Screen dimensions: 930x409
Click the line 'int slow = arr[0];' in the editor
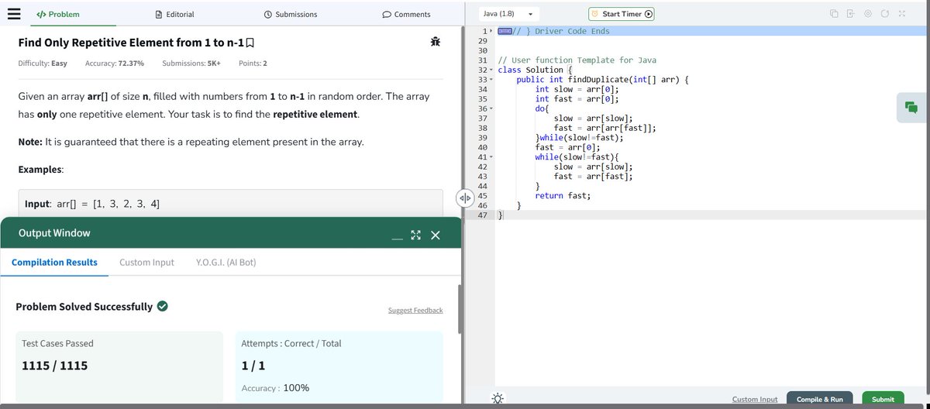click(x=577, y=89)
